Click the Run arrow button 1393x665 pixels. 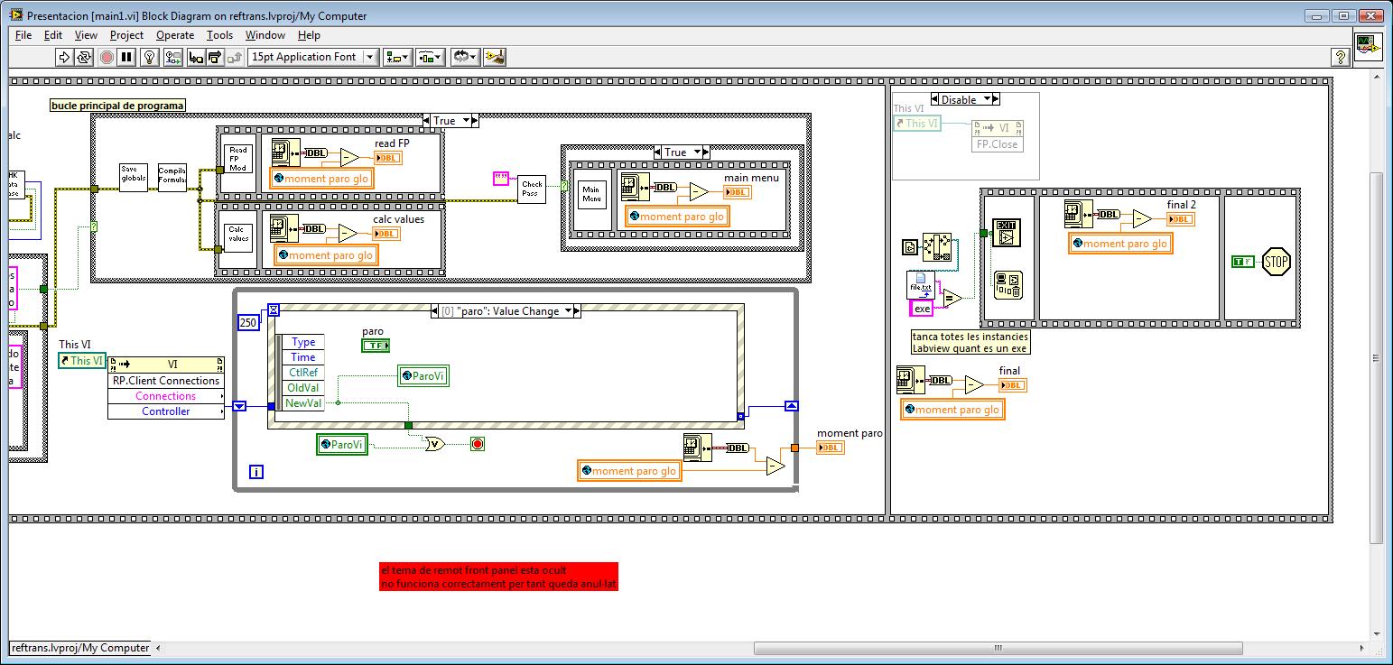63,57
